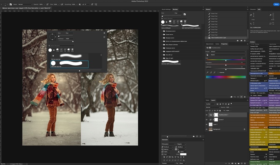
Task: Click the Hue slider handle
Action: (x=226, y=61)
